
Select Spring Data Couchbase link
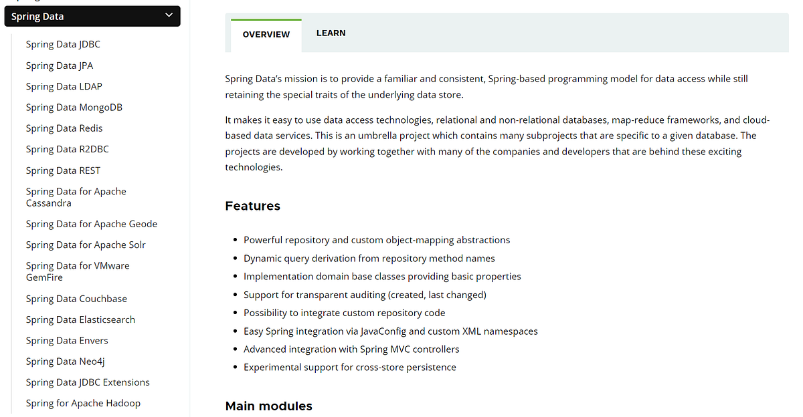(x=76, y=298)
